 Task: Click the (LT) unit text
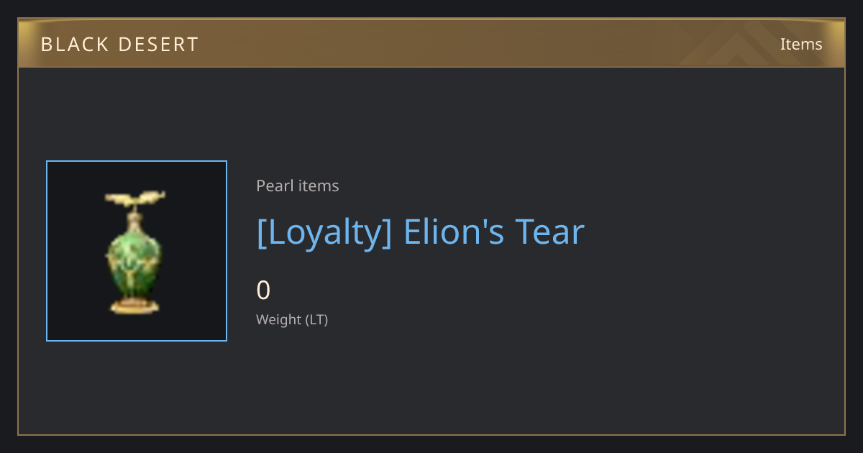(317, 319)
